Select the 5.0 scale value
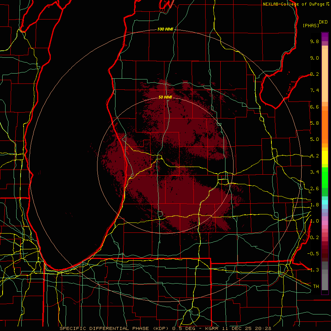Viewport: 331px width, 331px height. 314,139
